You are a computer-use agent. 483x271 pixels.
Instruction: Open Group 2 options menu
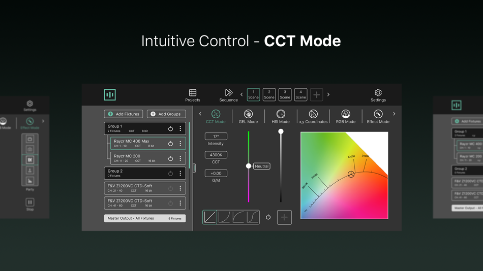(x=180, y=173)
